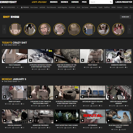This screenshot has width=133, height=133.
Task: Click the Friends person icon in navigation
Action: click(22, 7)
